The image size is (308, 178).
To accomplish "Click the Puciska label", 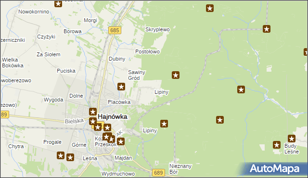I will point(66,71).
